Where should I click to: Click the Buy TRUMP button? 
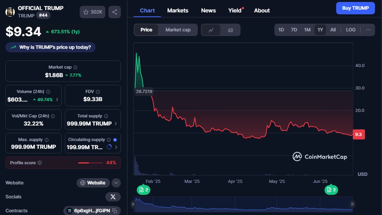pyautogui.click(x=356, y=8)
